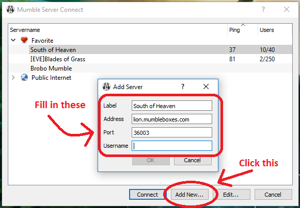Click the help question mark in Add Server
The image size is (300, 208).
(183, 86)
